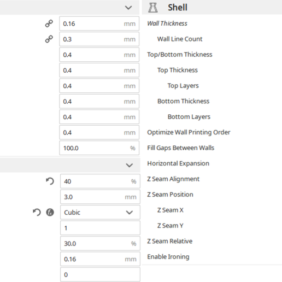This screenshot has height=282, width=282.
Task: Select the Z Seam Alignment setting label
Action: click(173, 179)
